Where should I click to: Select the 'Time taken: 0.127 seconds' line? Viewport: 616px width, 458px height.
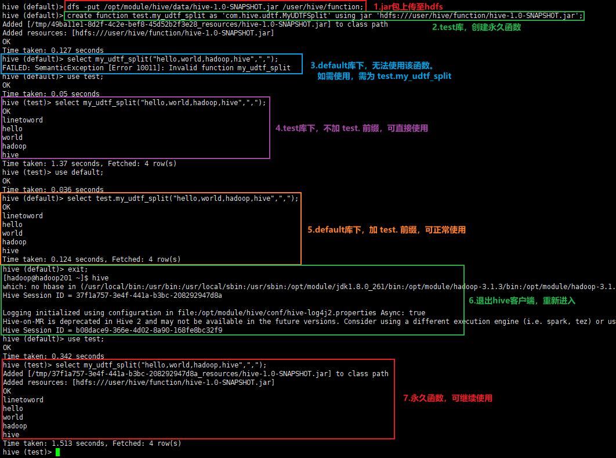coord(53,51)
